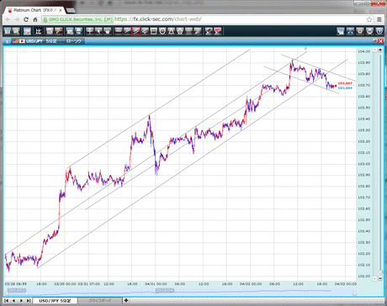Screen dimensions: 387x306
Task: Select the triangle shape drawing tool
Action: 171,31
